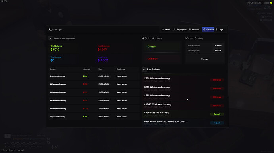Click the Withdraw badge on $358 Withdrawed money
Image resolution: width=274 pixels, height=153 pixels.
[217, 80]
